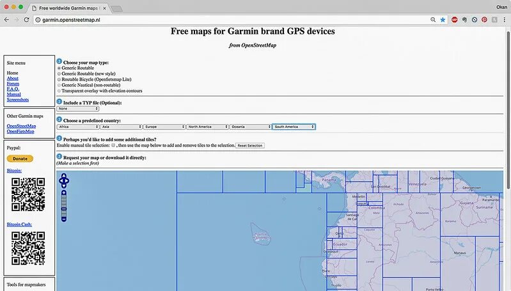Open help icon next to Include a TYP file
The image size is (511, 291).
point(59,102)
